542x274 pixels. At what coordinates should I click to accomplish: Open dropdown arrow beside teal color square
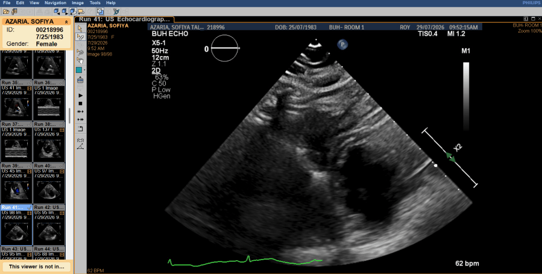[84, 70]
